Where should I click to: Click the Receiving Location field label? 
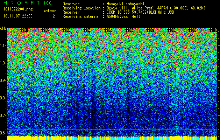coord(81,8)
